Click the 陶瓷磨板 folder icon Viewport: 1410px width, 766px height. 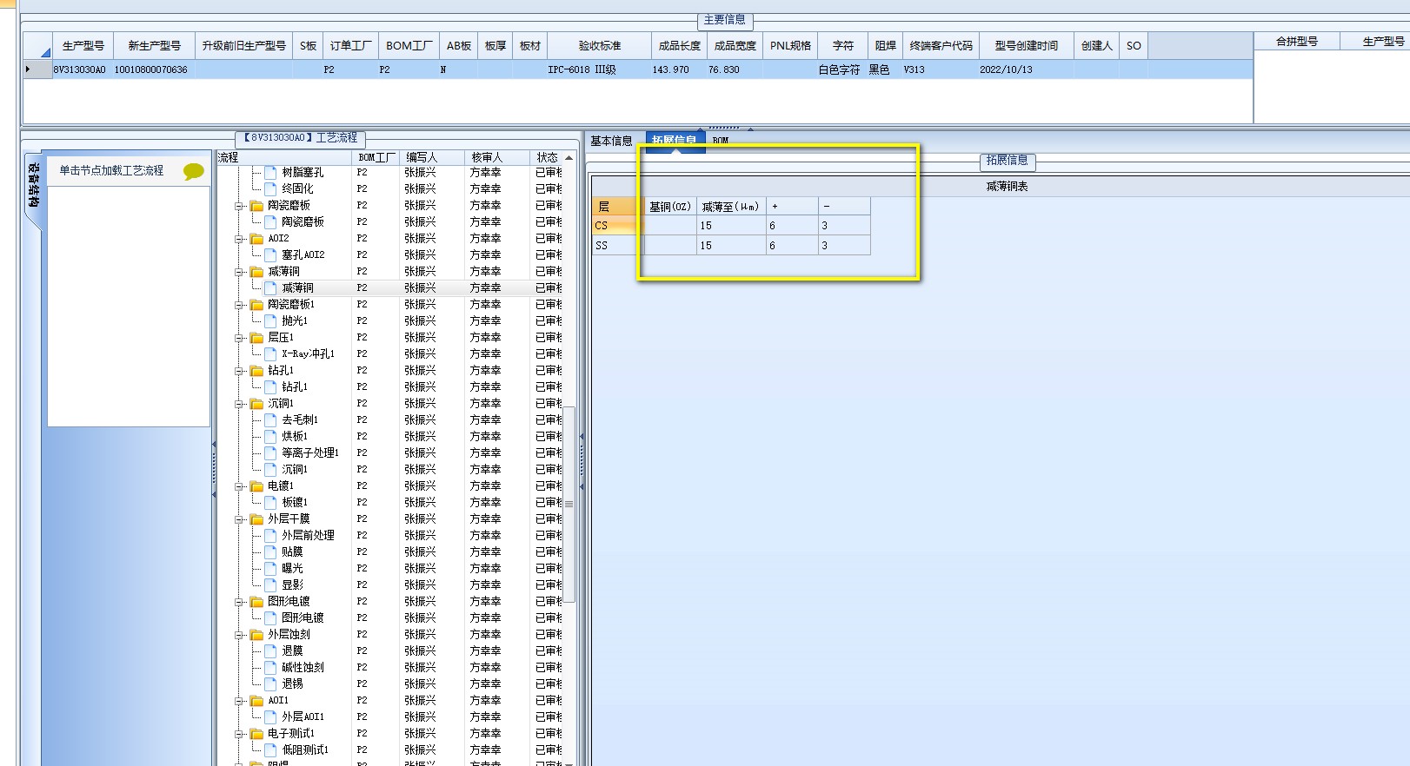(x=256, y=206)
